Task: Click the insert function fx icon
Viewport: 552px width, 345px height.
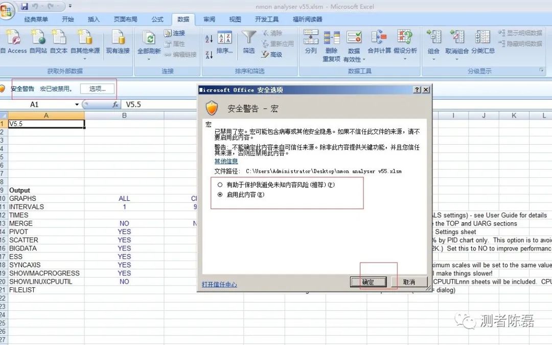Action: (115, 105)
